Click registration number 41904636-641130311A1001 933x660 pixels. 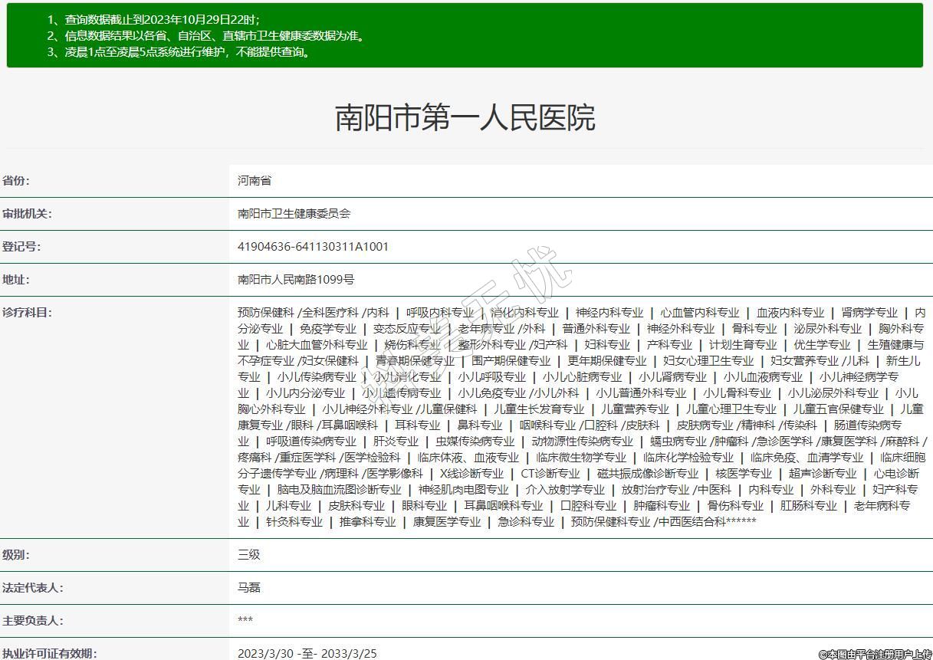pyautogui.click(x=313, y=247)
